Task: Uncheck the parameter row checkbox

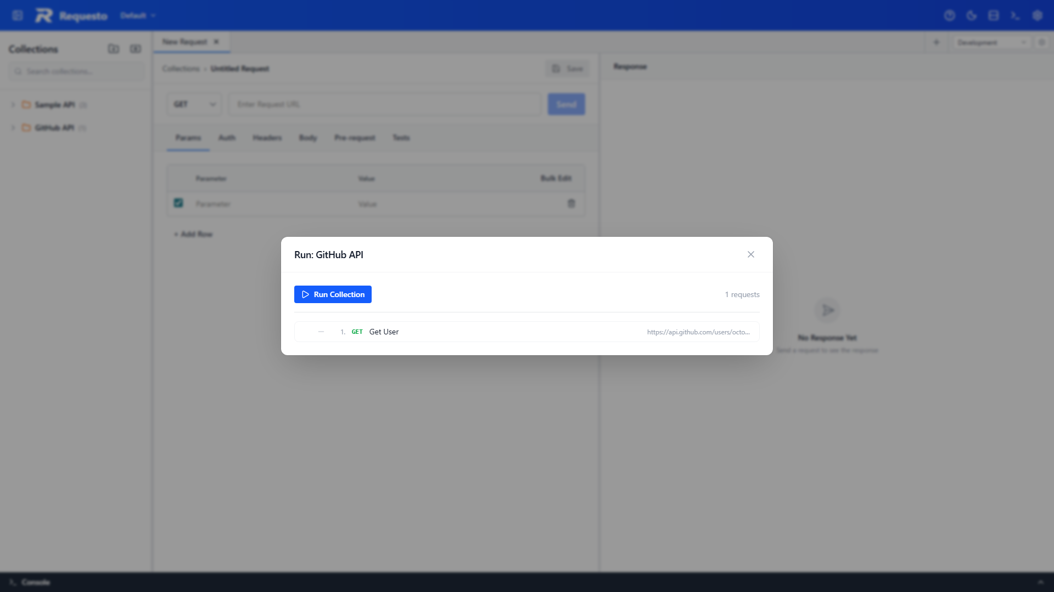Action: point(178,203)
